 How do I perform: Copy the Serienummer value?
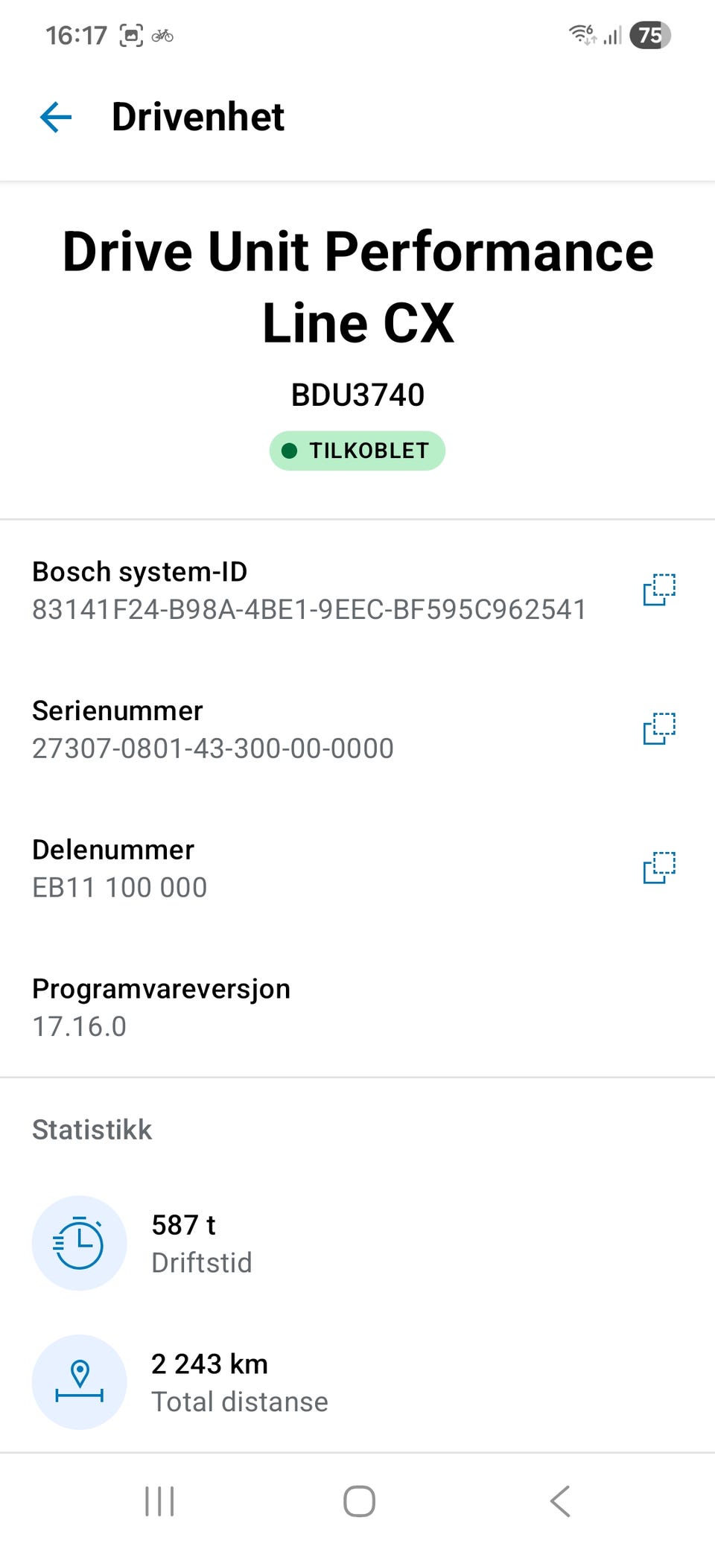pos(659,728)
